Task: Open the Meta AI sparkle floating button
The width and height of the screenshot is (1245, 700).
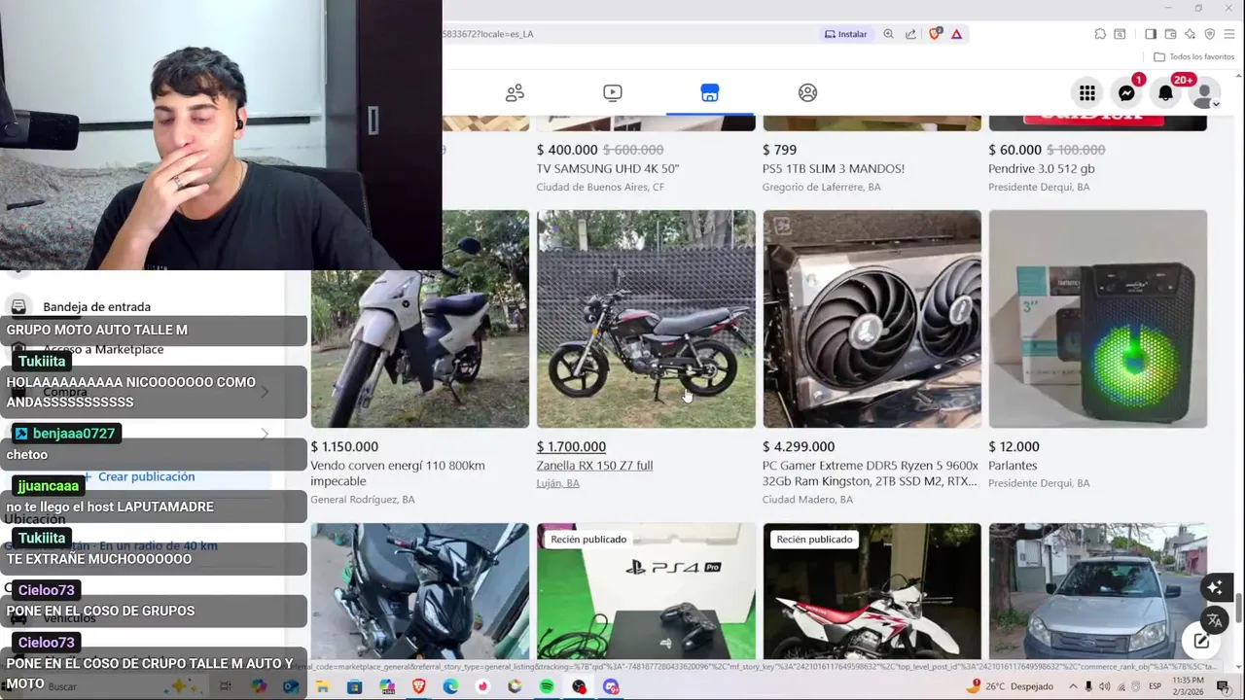Action: (1214, 587)
